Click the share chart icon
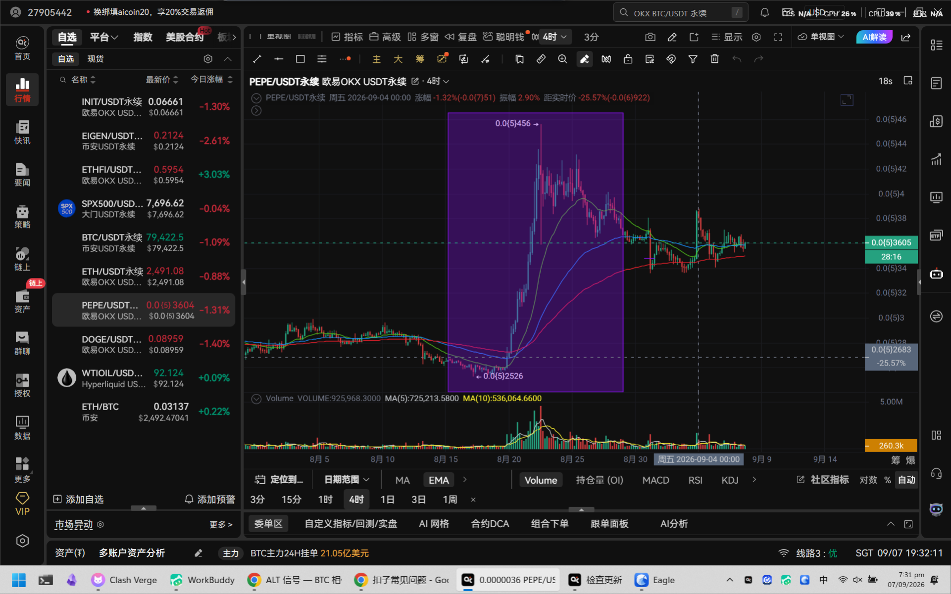 tap(906, 37)
